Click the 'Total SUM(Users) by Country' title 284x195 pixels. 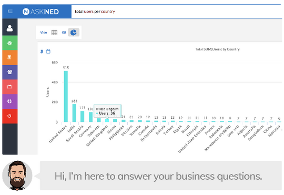click(x=217, y=49)
